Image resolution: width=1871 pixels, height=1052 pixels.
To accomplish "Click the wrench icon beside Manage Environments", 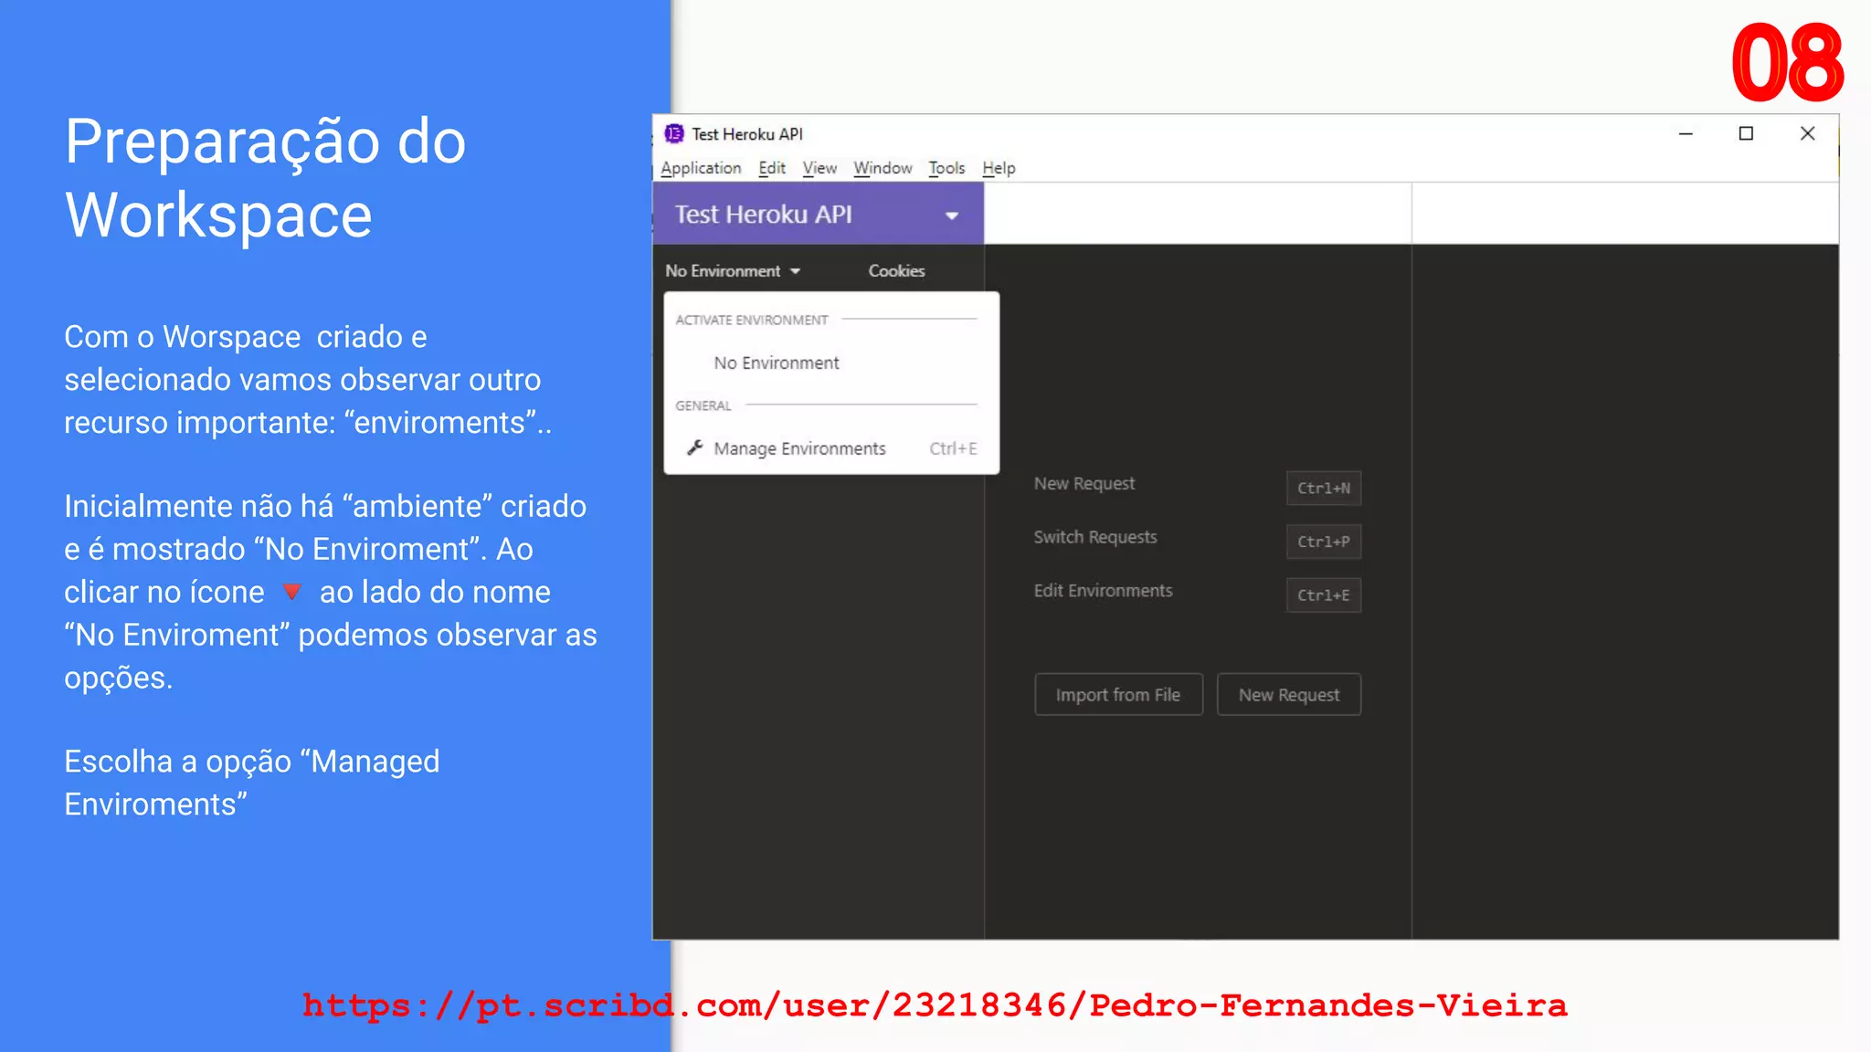I will point(695,447).
